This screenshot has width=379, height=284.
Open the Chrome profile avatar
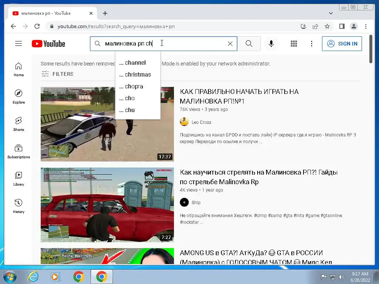353,26
